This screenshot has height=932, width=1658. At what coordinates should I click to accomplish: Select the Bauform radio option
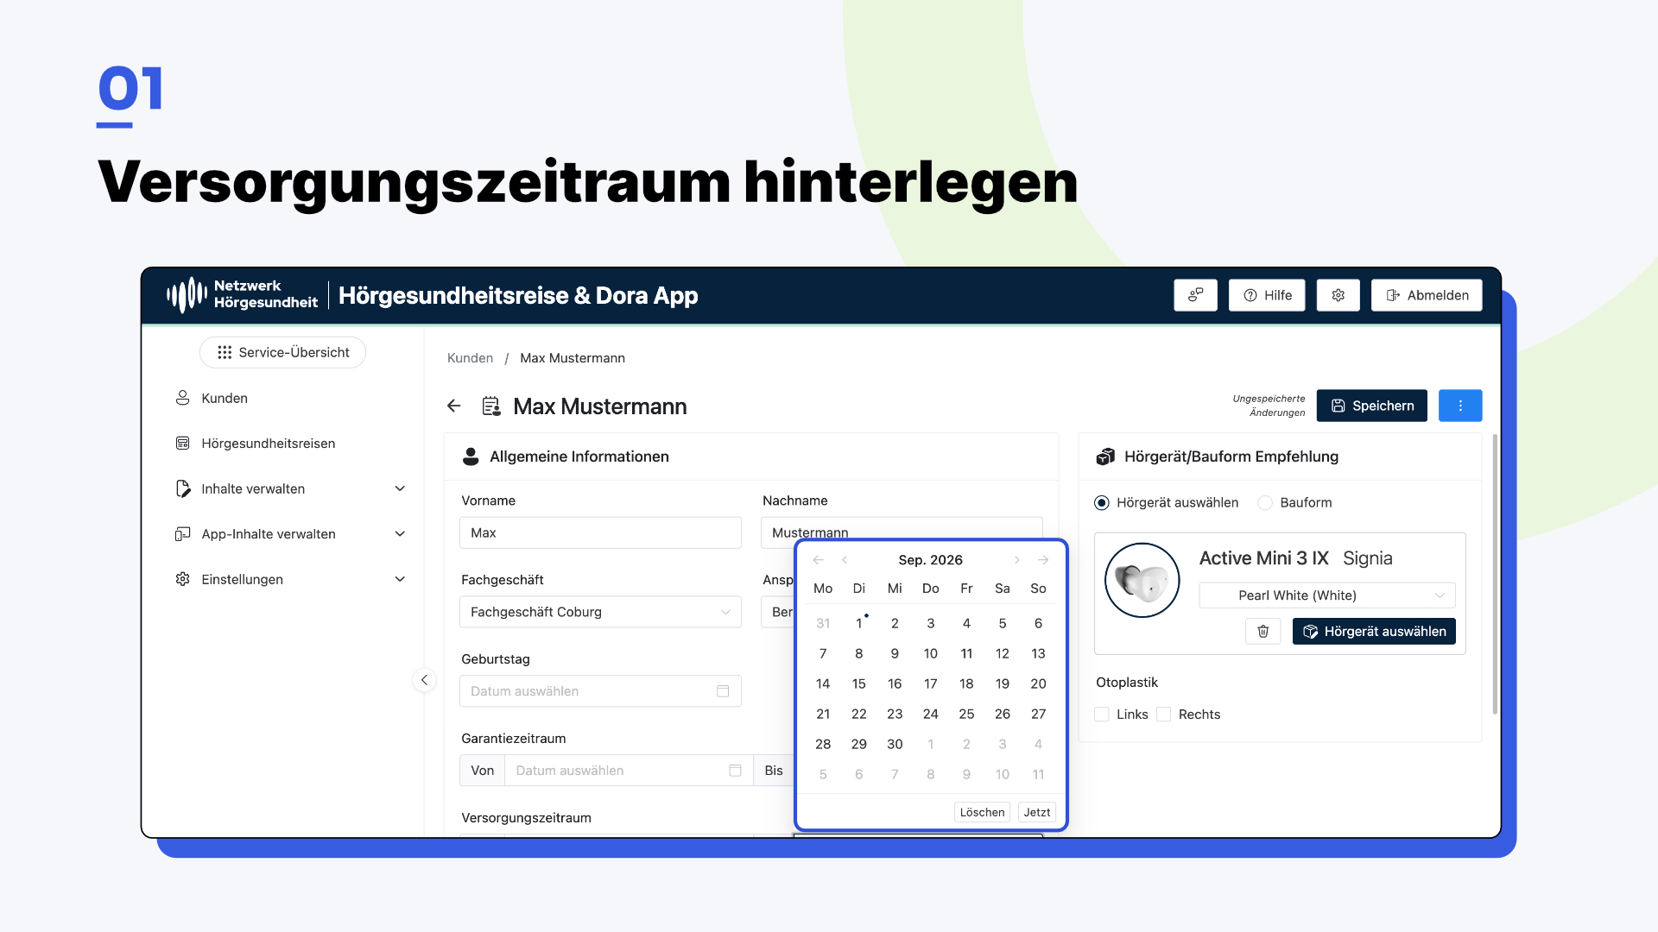click(x=1265, y=502)
